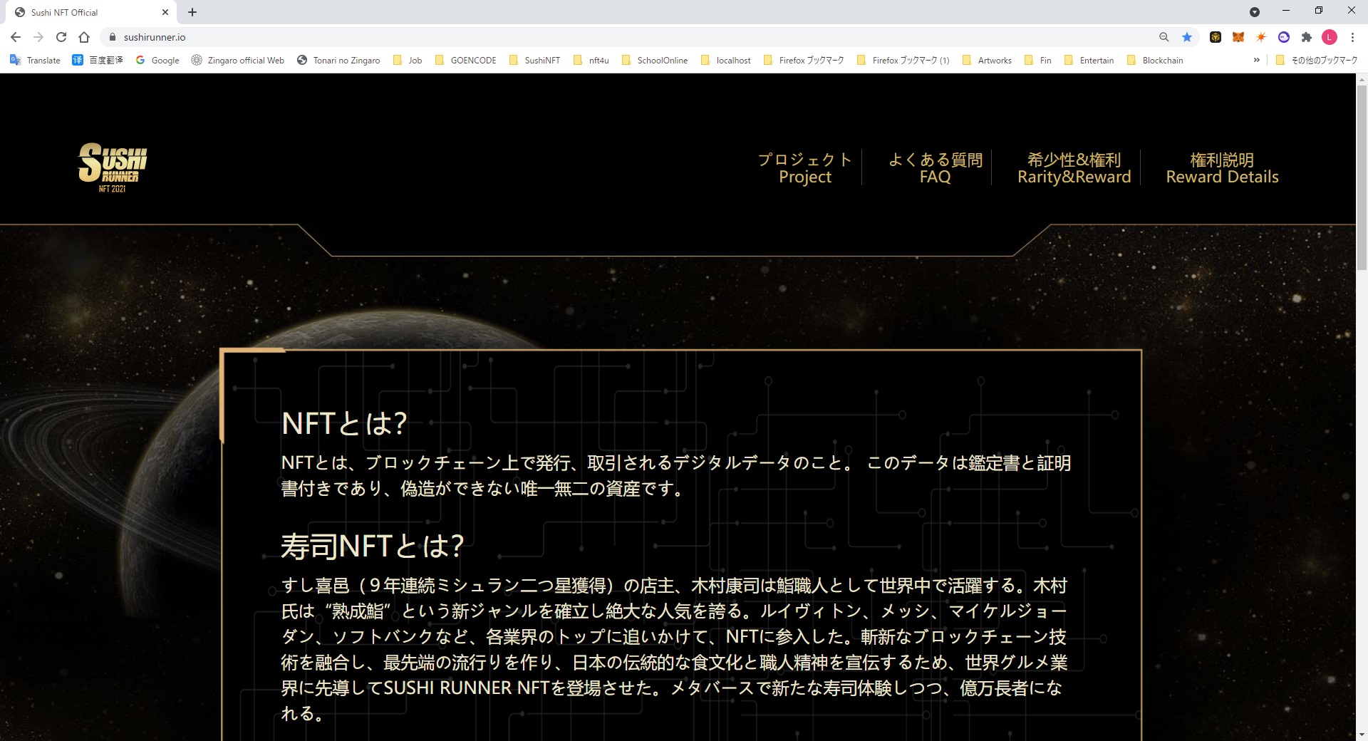Open the black and yellow extension icon
The width and height of the screenshot is (1368, 741).
(x=1216, y=37)
